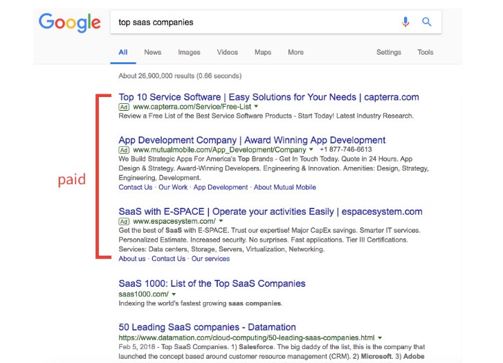Click the Ad badge beside www.capterra.com
503x363 pixels.
pos(125,107)
